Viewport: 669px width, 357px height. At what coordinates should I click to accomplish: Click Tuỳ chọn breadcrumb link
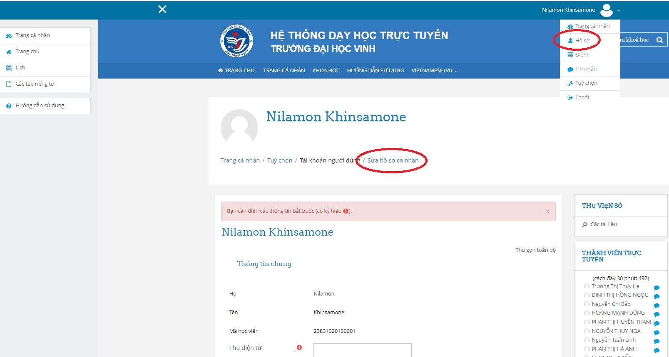(x=280, y=160)
